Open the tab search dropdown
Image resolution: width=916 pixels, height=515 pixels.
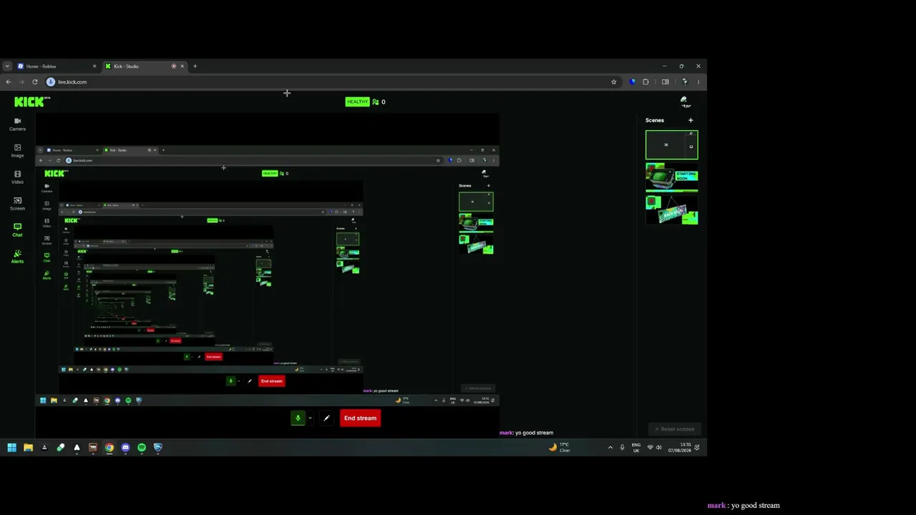click(7, 67)
